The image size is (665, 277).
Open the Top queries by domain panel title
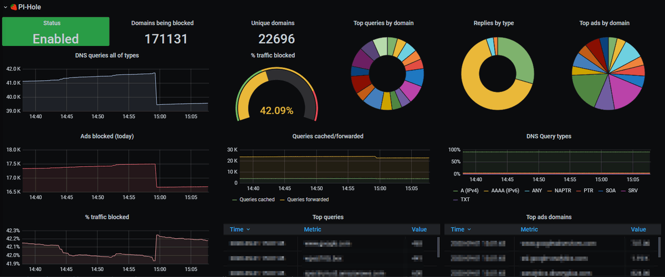pos(383,23)
